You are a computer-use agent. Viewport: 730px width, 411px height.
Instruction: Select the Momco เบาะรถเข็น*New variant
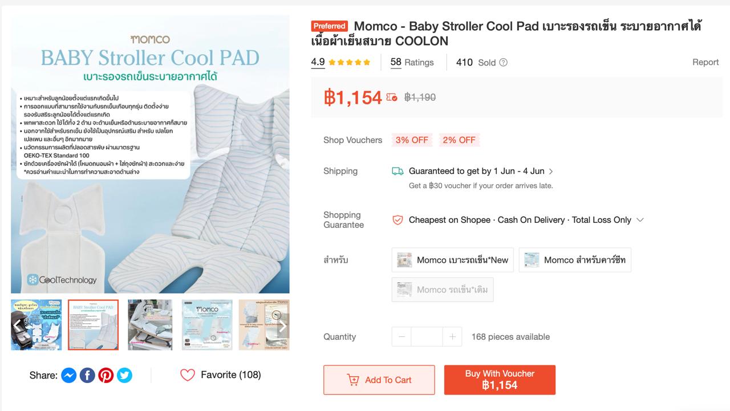(x=453, y=260)
